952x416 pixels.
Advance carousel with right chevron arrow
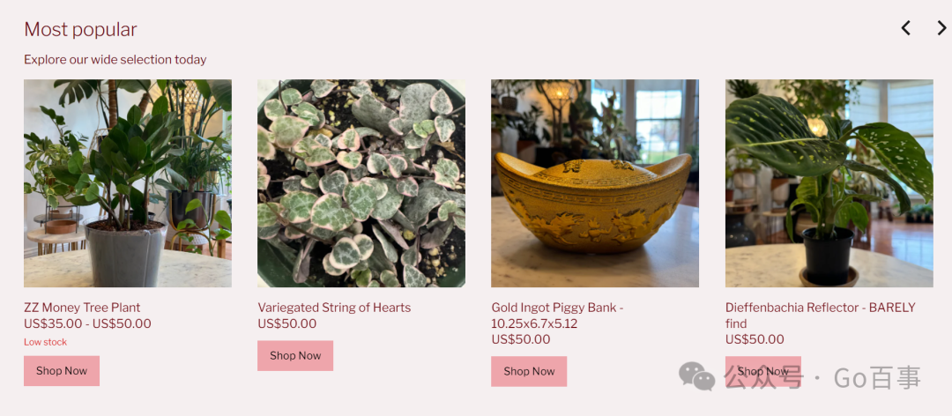pos(941,28)
